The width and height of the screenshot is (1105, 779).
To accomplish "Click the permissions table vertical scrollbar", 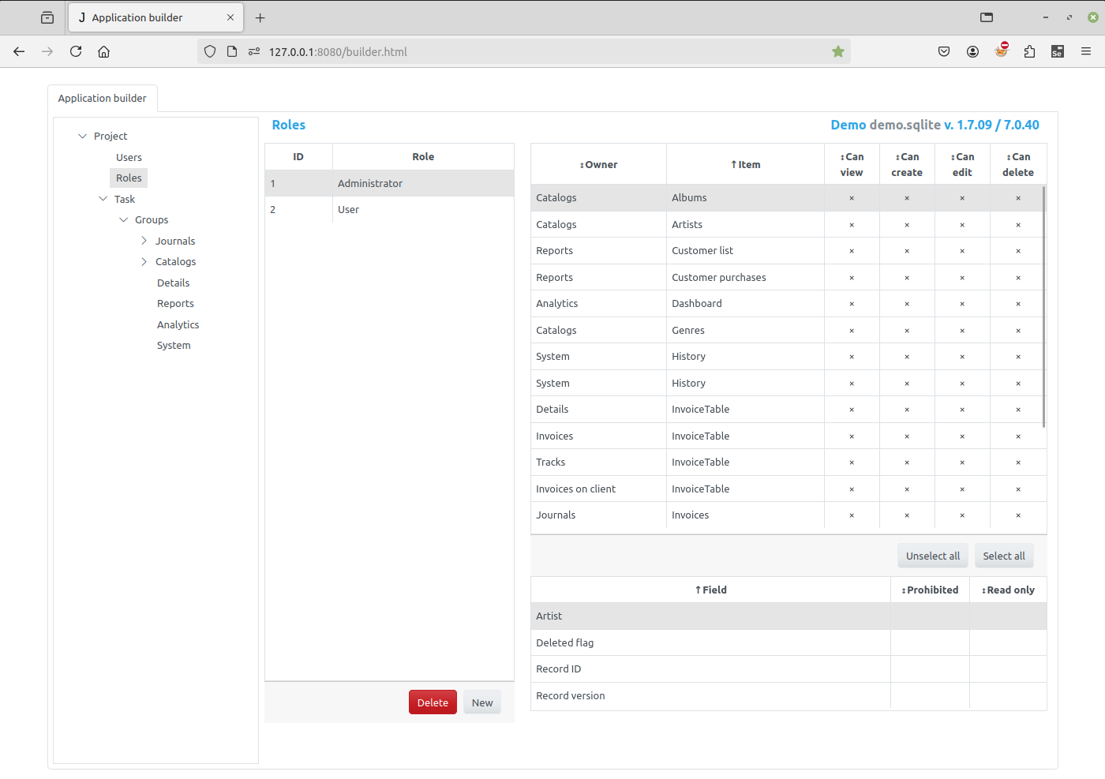I will click(1043, 308).
